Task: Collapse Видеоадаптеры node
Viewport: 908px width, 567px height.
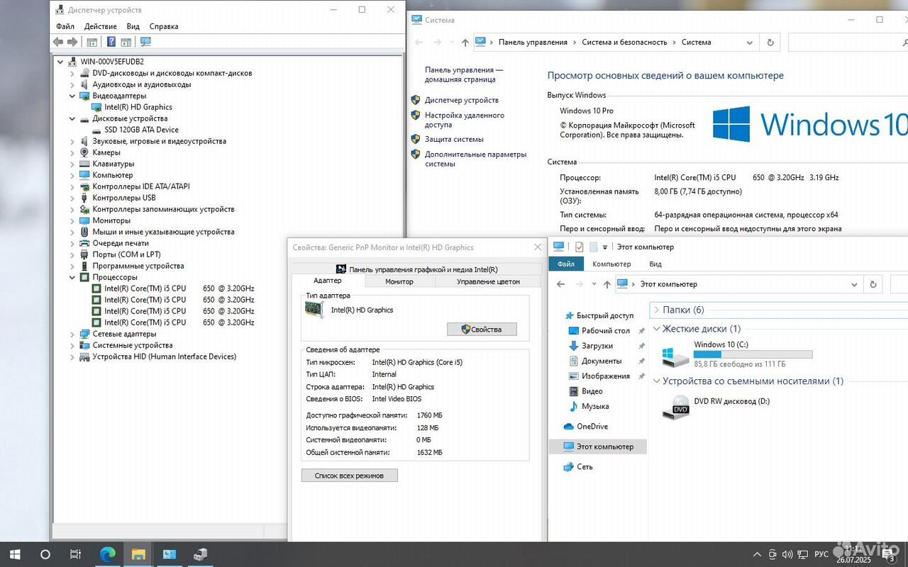Action: click(x=72, y=96)
